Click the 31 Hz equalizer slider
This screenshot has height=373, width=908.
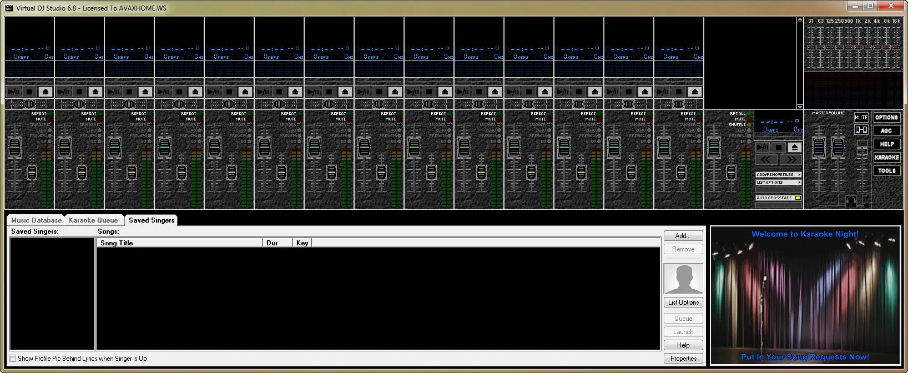click(x=811, y=47)
